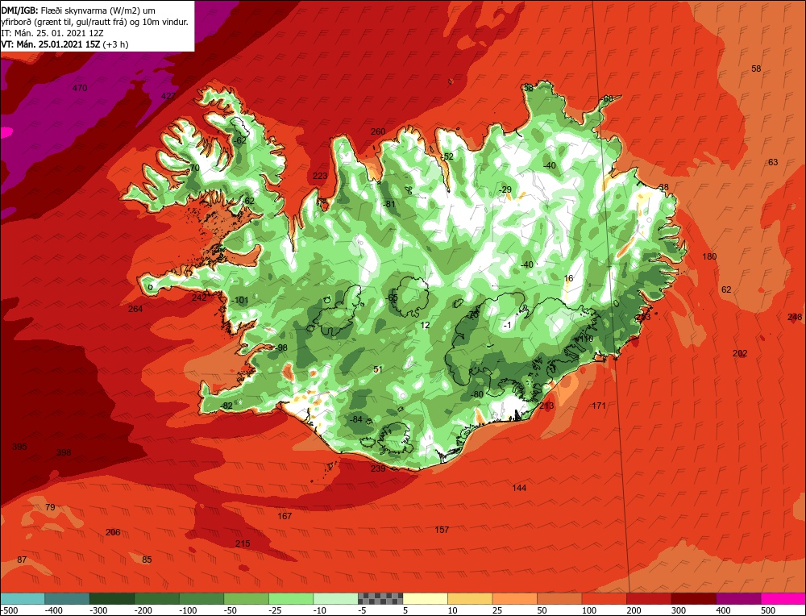Click the '202' flux value

click(x=740, y=353)
